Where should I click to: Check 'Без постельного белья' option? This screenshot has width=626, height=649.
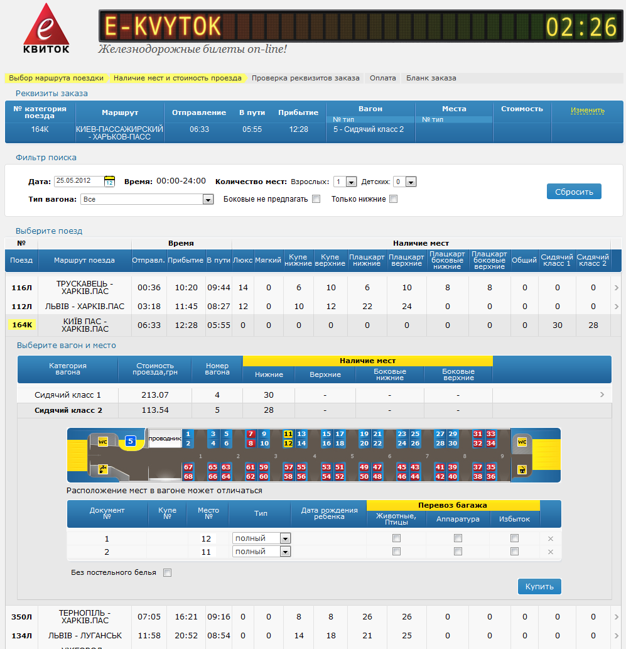click(x=167, y=572)
